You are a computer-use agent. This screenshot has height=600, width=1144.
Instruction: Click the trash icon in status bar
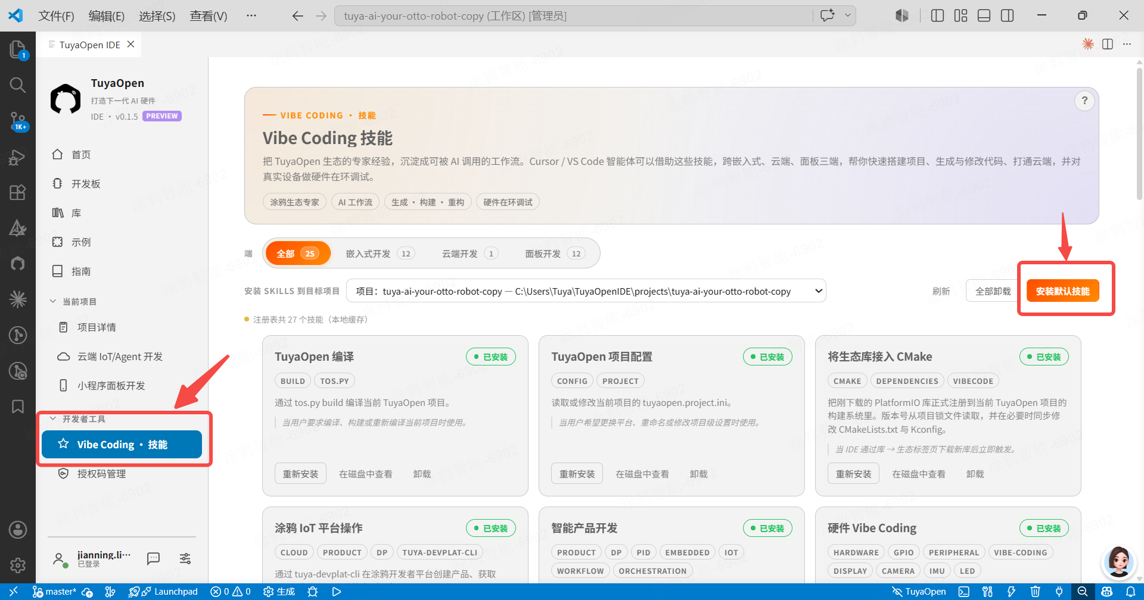[x=1036, y=592]
